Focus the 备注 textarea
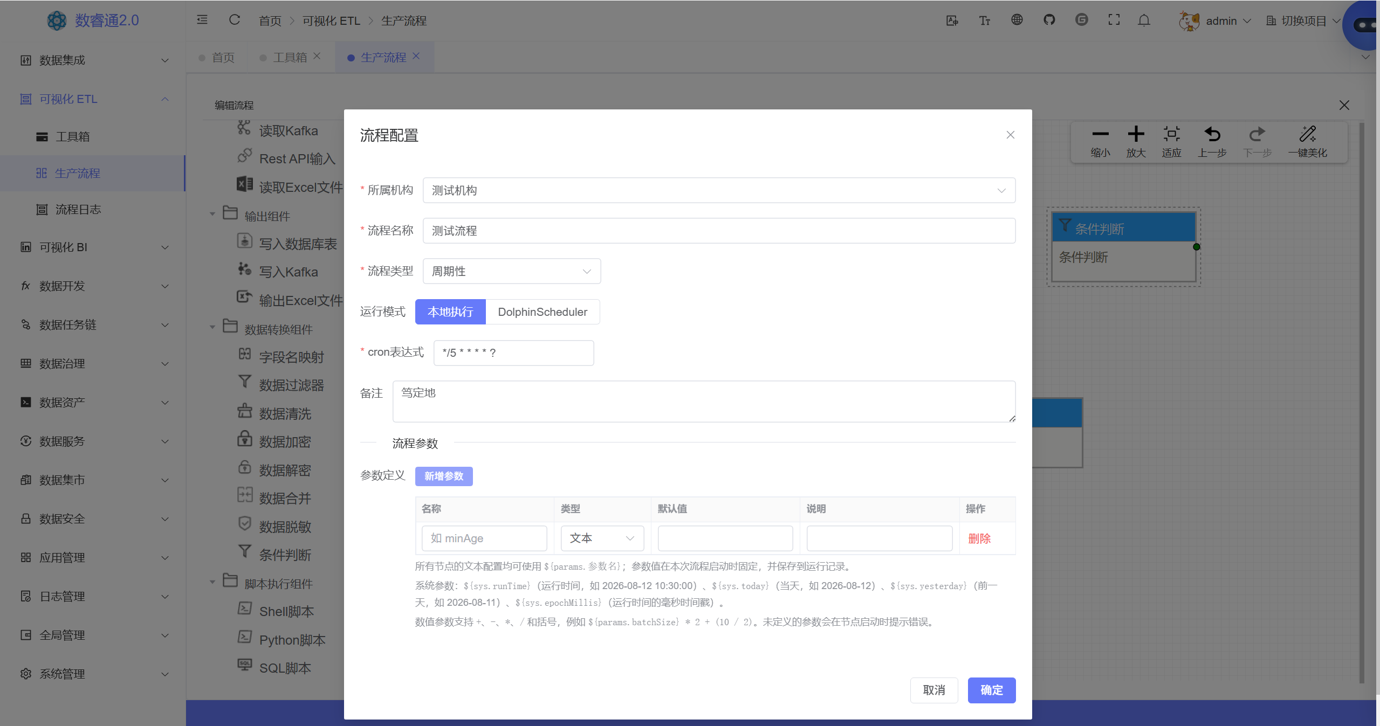This screenshot has width=1380, height=726. click(704, 401)
